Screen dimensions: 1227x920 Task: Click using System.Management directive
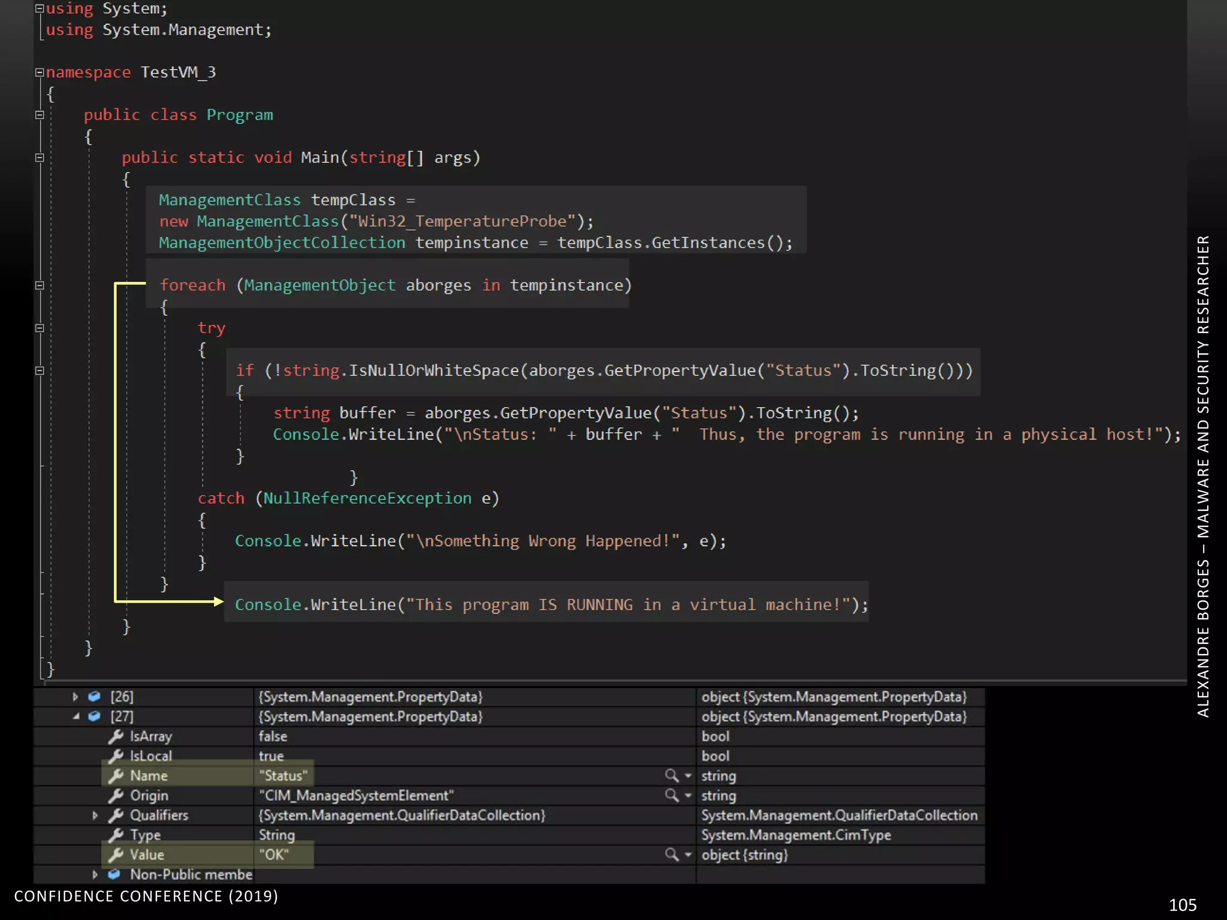tap(158, 30)
